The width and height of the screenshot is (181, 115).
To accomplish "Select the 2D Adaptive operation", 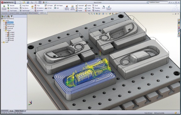I will [39, 8].
